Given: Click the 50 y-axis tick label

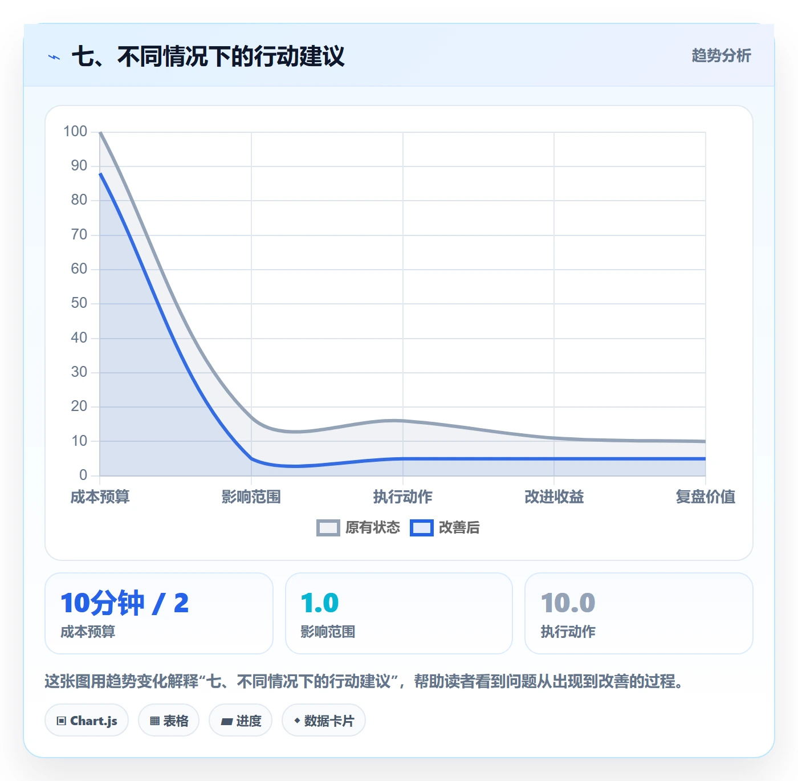Looking at the screenshot, I should [79, 303].
